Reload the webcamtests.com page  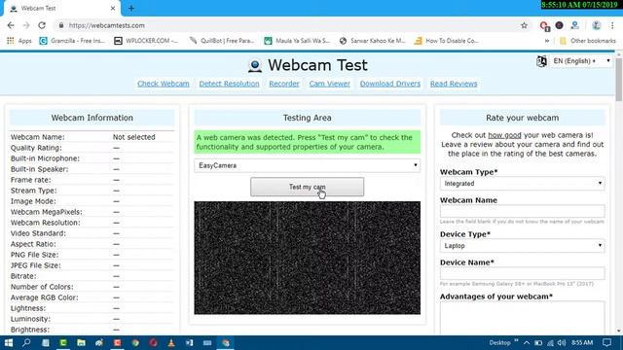point(42,25)
